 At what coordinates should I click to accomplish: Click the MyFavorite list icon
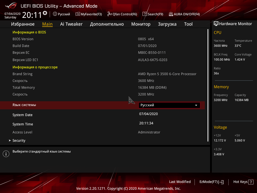click(78, 14)
